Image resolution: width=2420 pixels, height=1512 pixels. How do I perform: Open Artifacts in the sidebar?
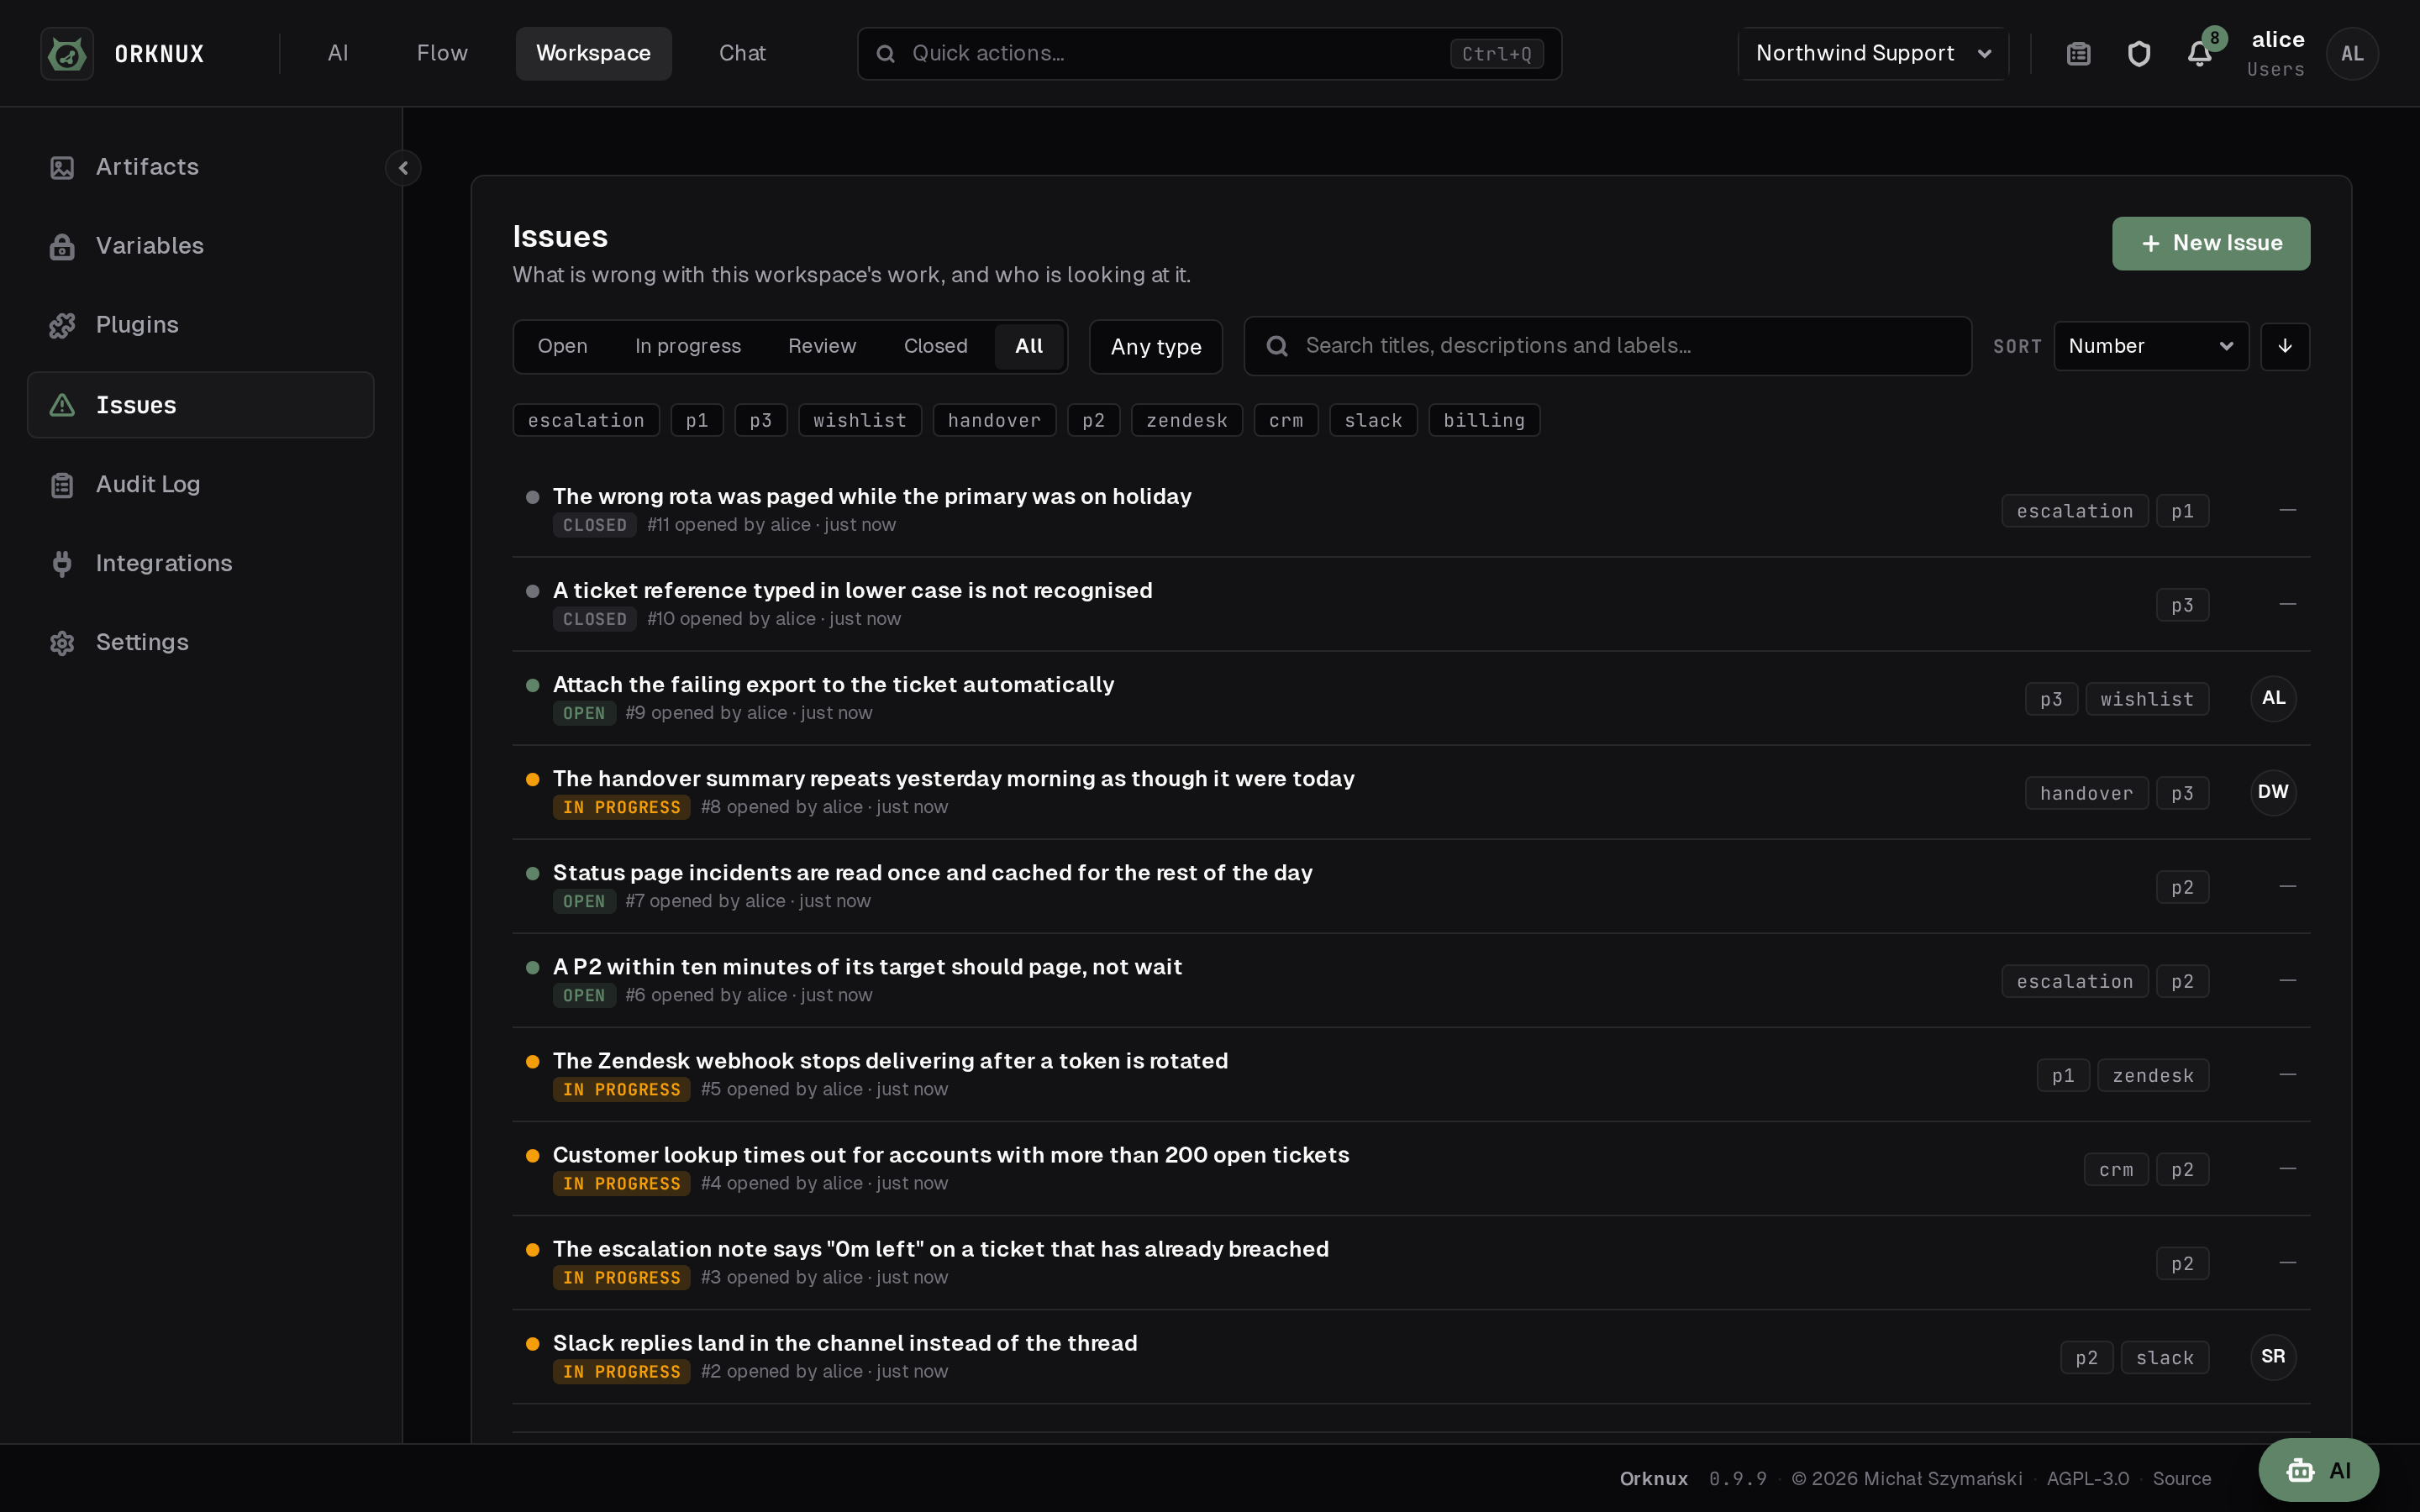pyautogui.click(x=200, y=167)
